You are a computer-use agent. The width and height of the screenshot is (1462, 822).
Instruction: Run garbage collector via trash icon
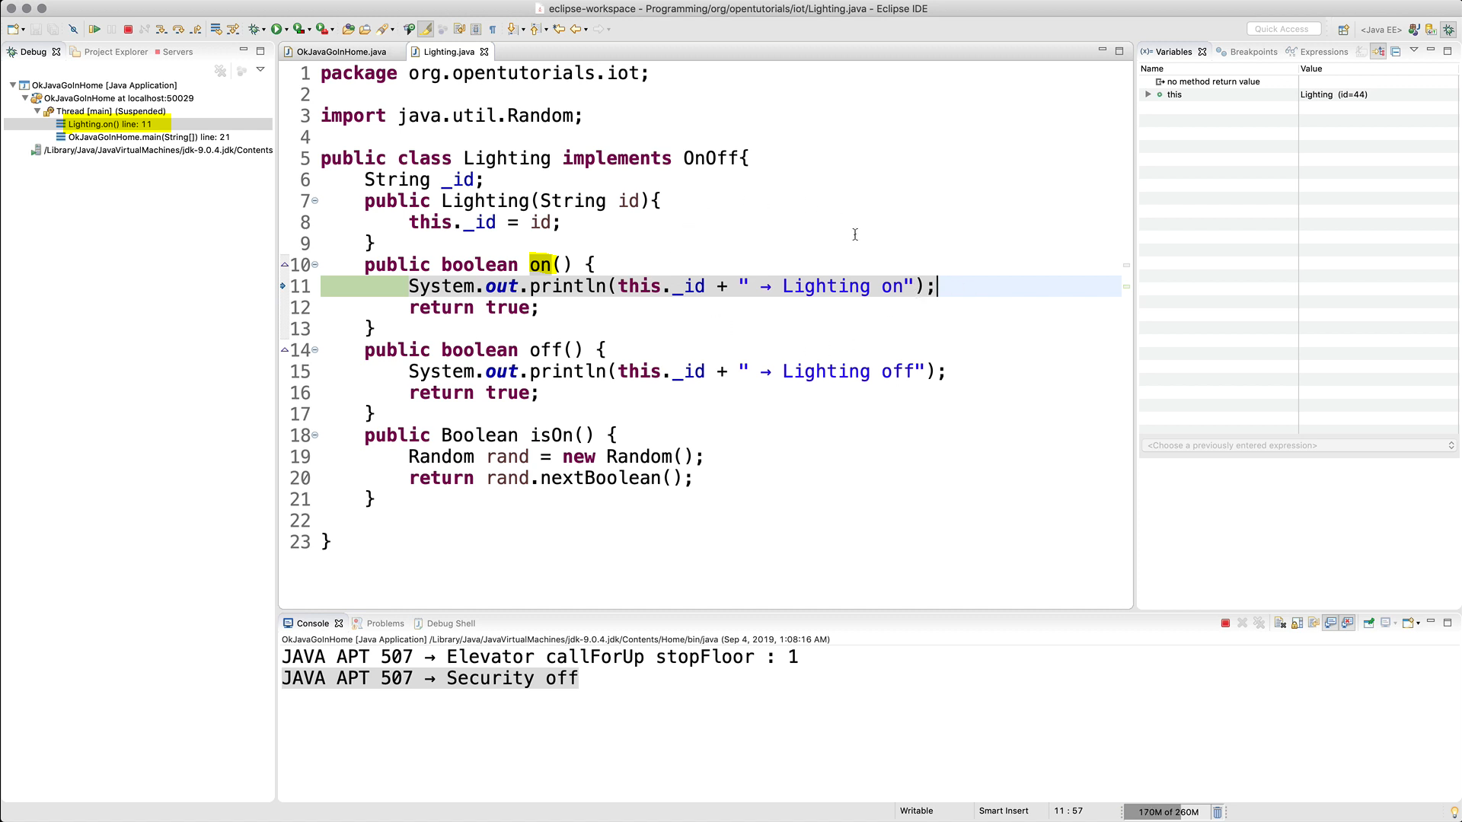pos(1218,812)
